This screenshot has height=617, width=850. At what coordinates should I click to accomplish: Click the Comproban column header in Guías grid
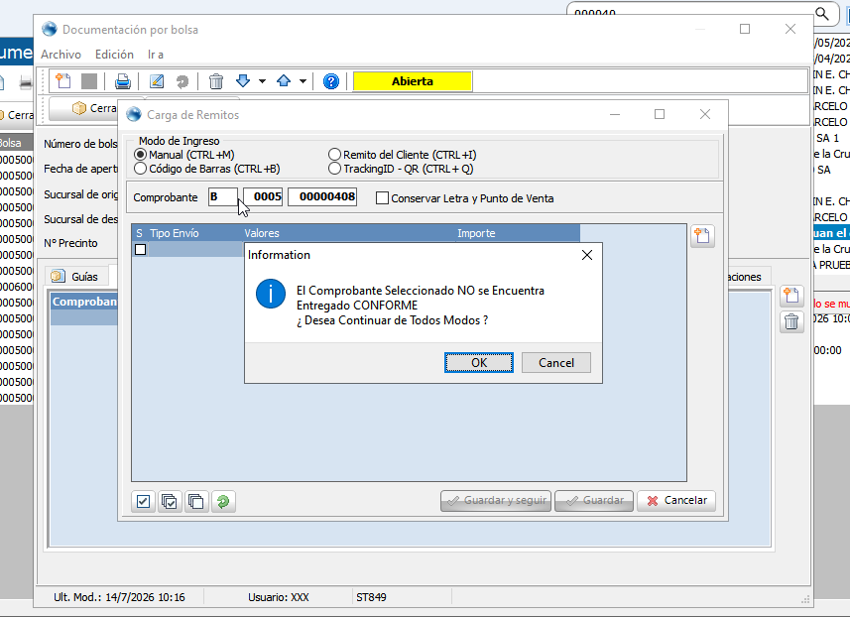point(84,302)
